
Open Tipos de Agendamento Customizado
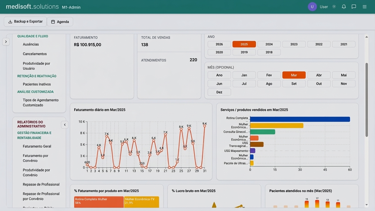41,102
